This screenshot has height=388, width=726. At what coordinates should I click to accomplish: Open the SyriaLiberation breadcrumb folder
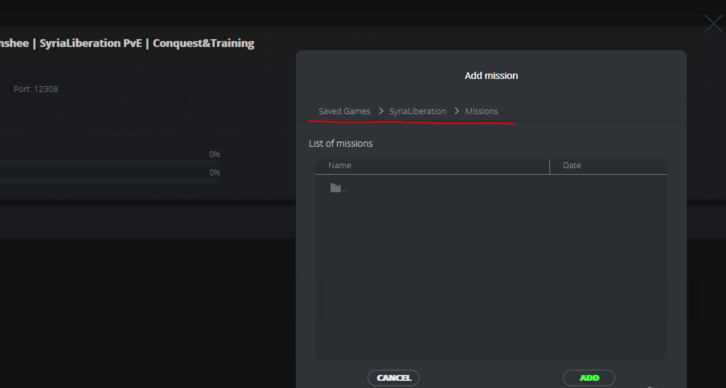click(x=418, y=112)
